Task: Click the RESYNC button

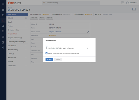Action: [x=49, y=18]
